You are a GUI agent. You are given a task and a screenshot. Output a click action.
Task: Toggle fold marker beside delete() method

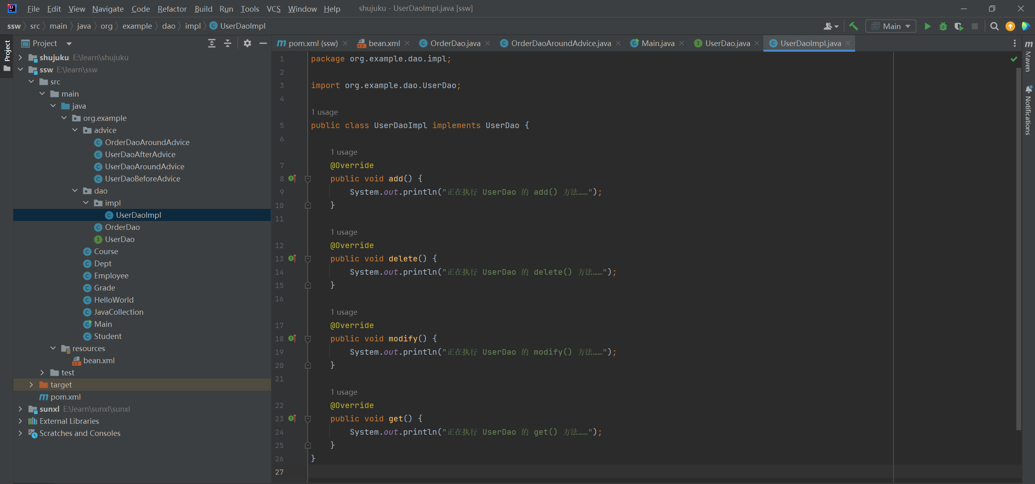click(x=308, y=259)
